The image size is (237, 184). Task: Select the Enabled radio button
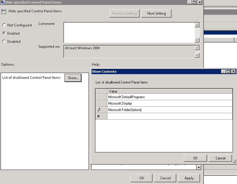(x=4, y=33)
